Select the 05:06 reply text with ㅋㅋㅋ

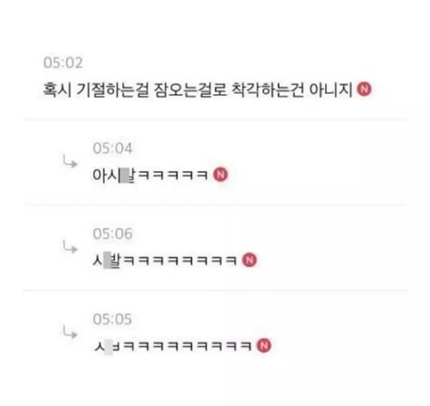tap(165, 260)
